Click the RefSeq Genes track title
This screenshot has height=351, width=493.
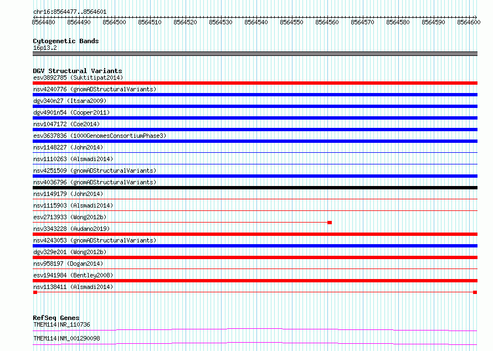(56, 318)
